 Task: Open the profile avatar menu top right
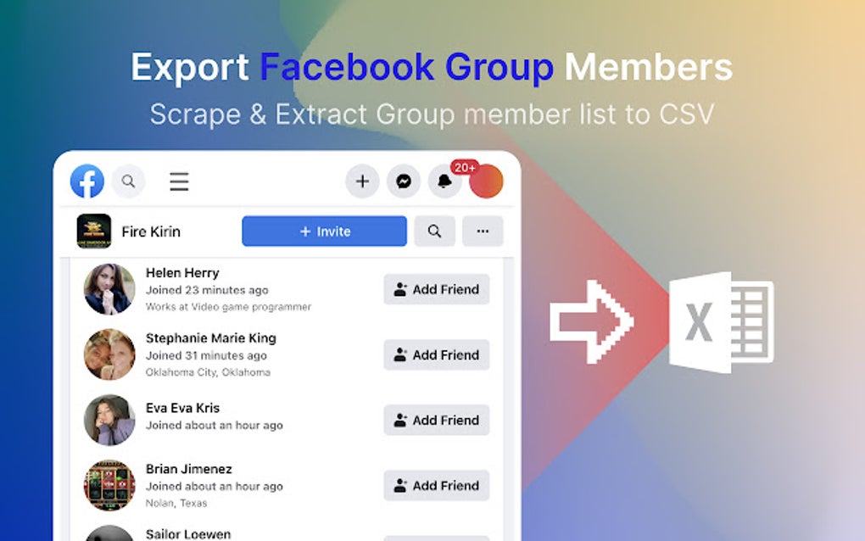[x=485, y=181]
